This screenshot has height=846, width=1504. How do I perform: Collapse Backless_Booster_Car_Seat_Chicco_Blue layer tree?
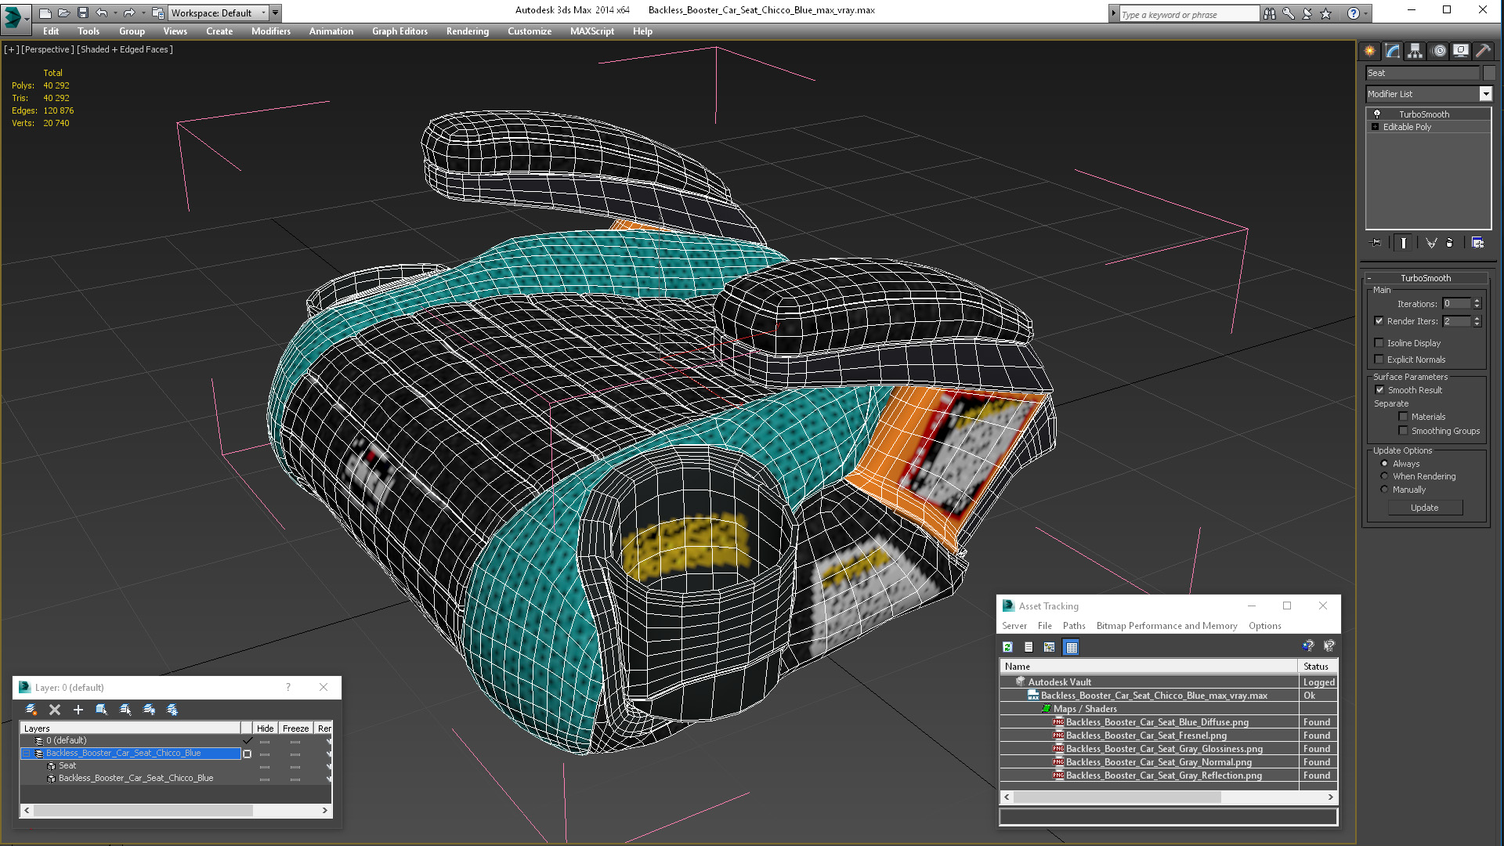[x=27, y=754]
